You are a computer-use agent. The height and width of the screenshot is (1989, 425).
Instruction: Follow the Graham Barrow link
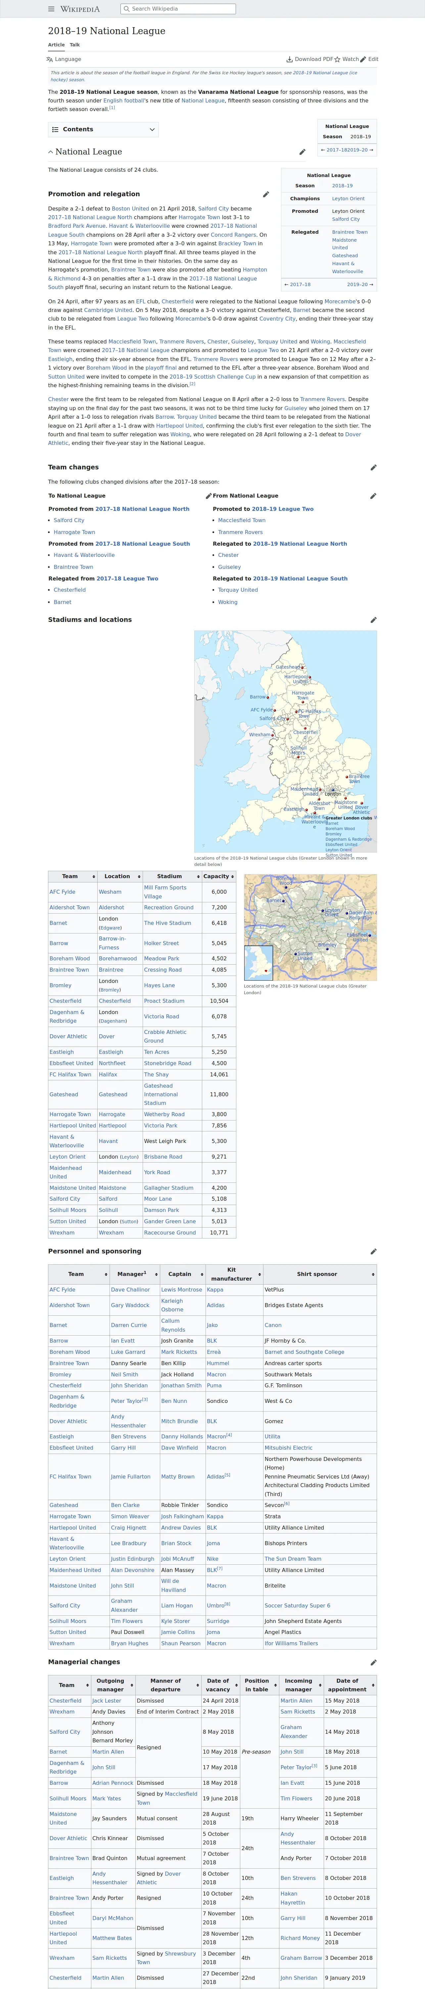pyautogui.click(x=301, y=1958)
